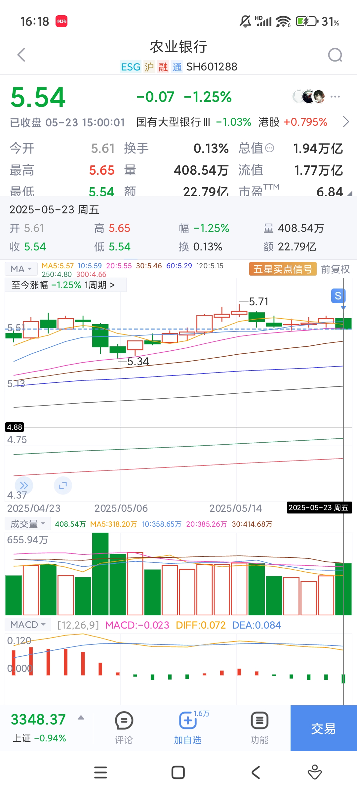Open 上证 index 3348.37 quote

pyautogui.click(x=39, y=728)
